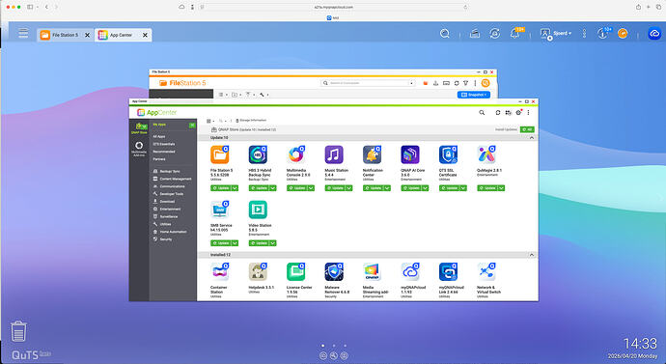
Task: Select QNAP Store in App Center left rail
Action: coord(139,127)
